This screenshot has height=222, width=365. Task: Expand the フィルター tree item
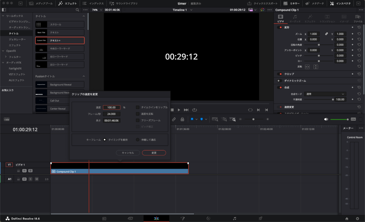(x=6, y=57)
